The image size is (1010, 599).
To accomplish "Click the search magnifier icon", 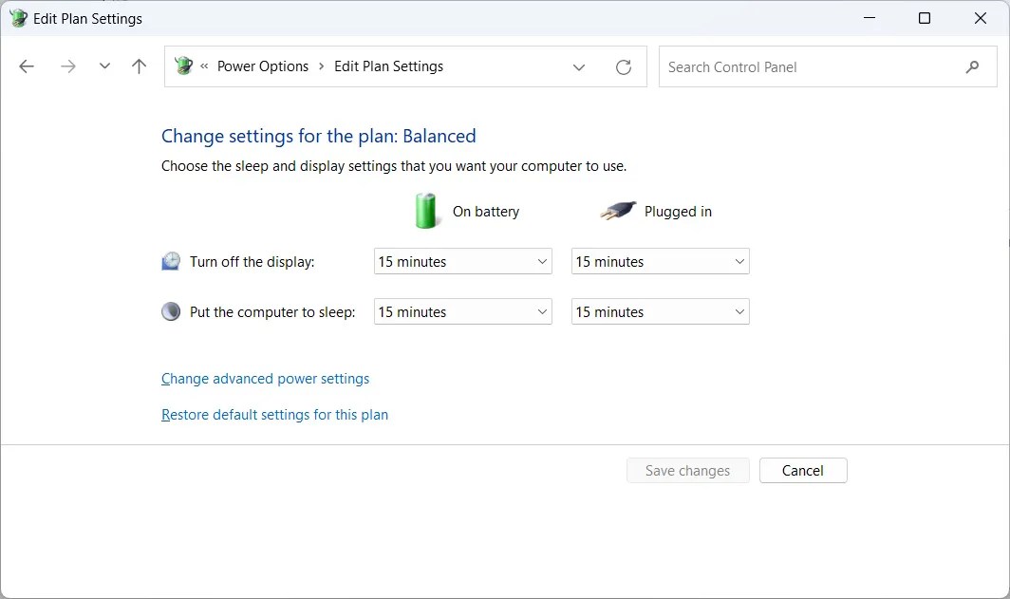I will point(972,66).
